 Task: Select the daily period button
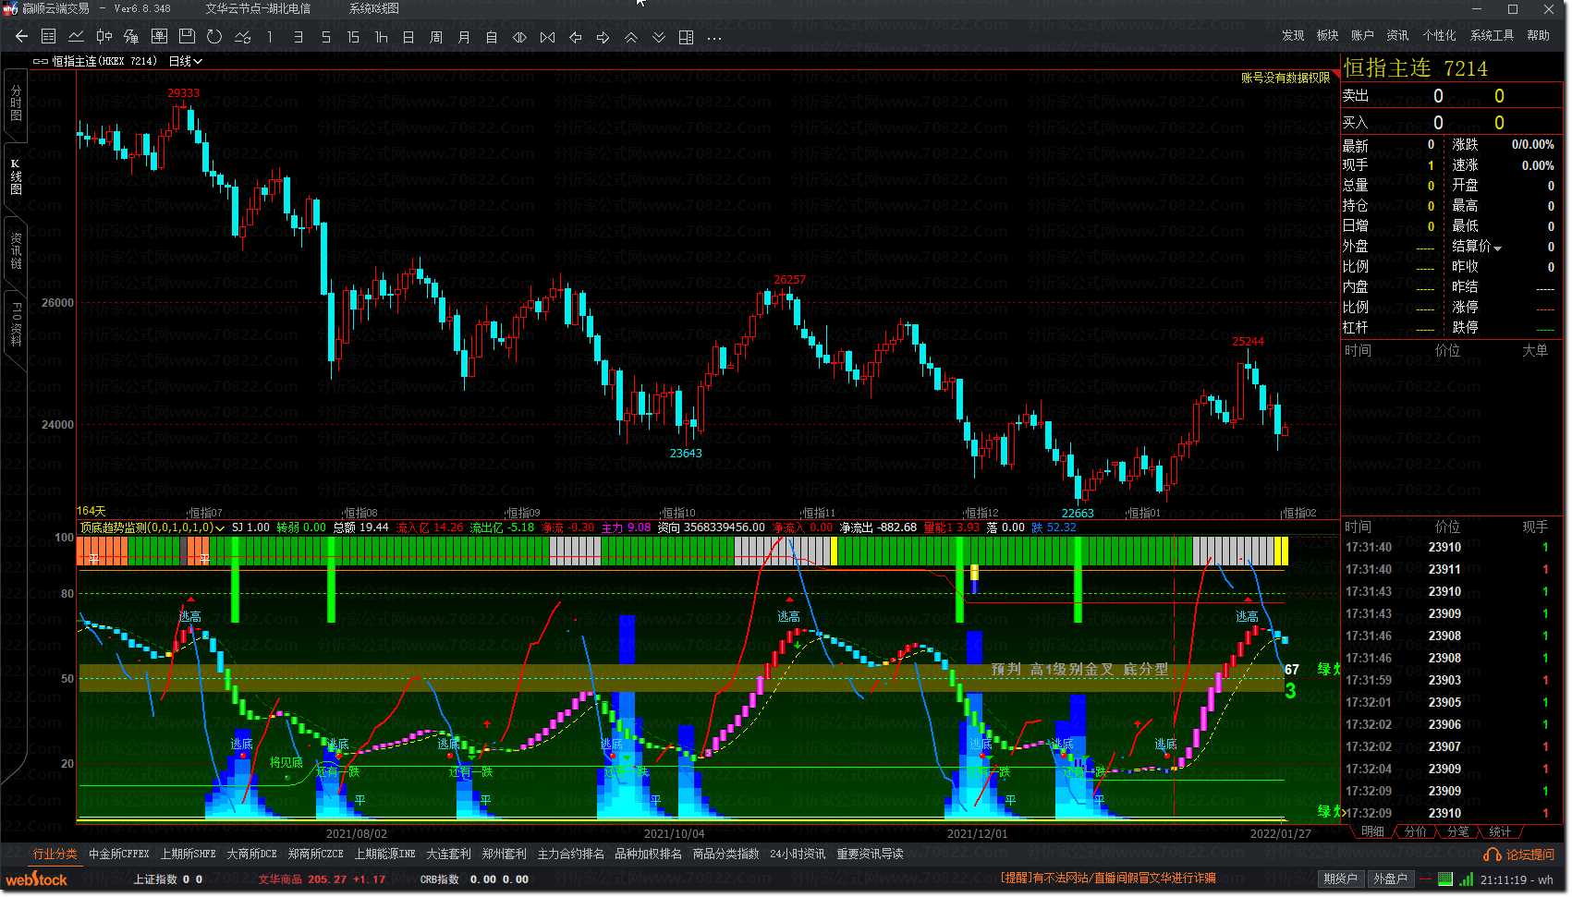click(x=408, y=37)
